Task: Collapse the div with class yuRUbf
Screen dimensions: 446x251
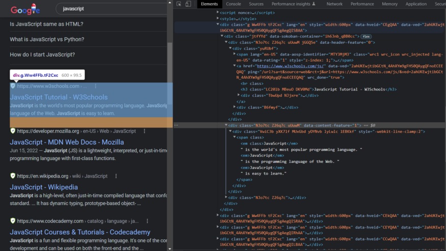Action: [x=230, y=48]
